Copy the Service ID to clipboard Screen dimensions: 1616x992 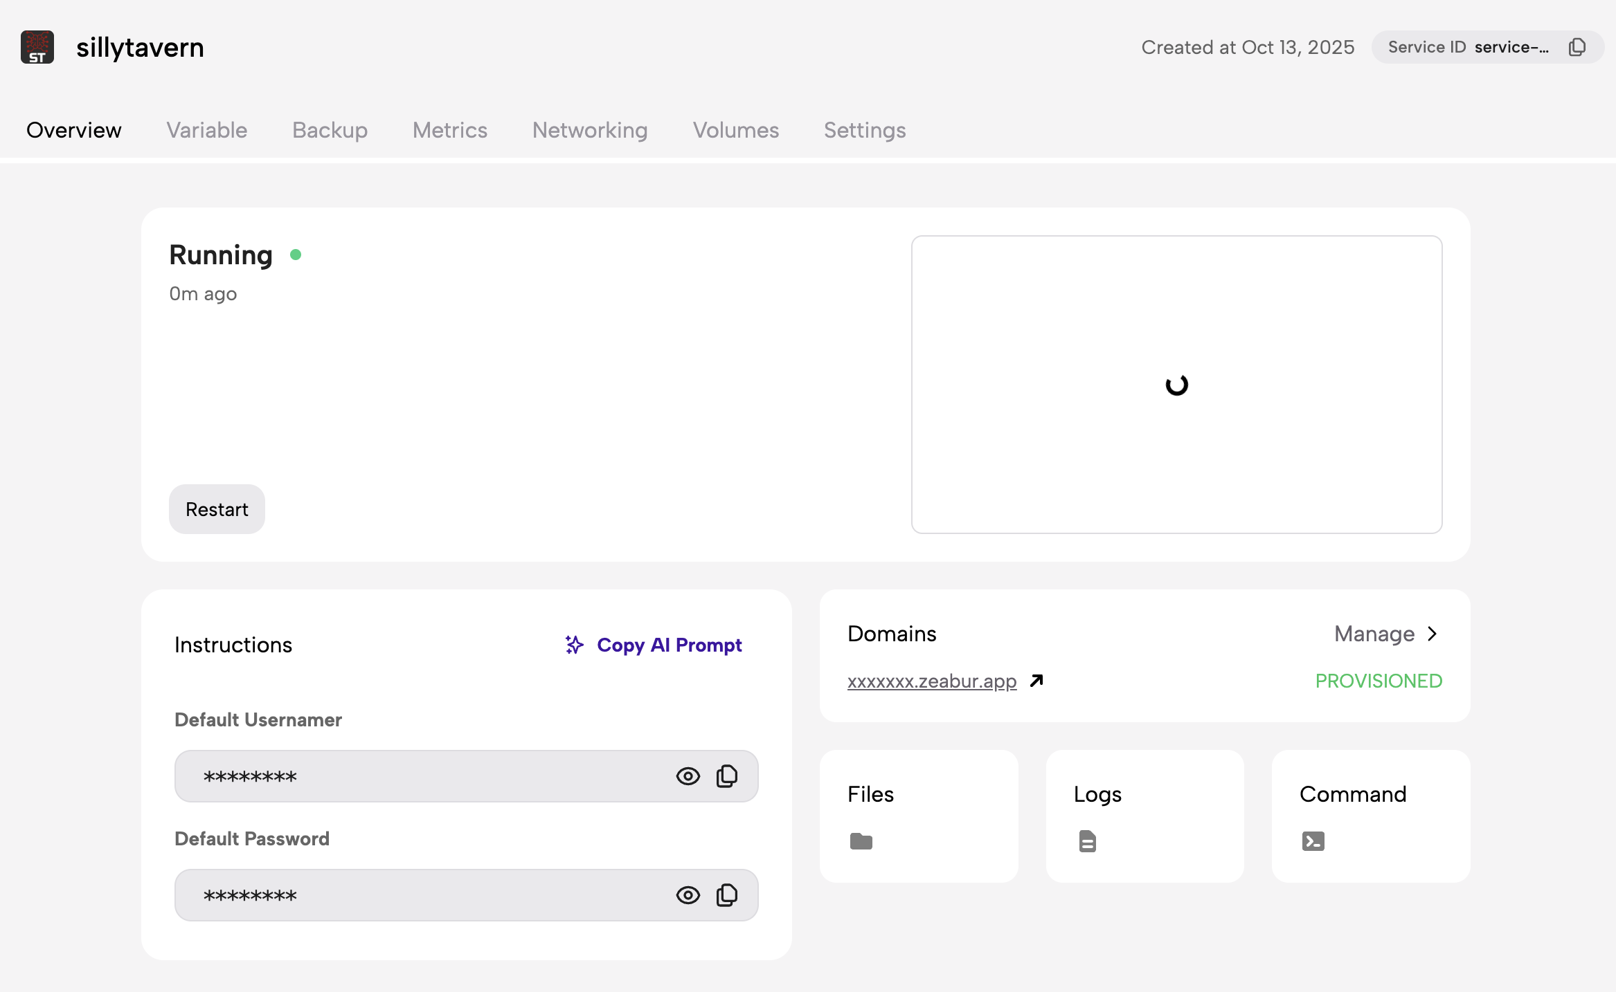point(1577,47)
